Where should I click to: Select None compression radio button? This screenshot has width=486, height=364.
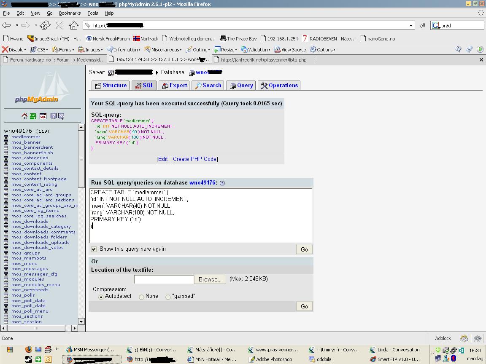141,297
